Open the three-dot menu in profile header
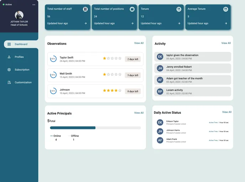The image size is (245, 182). (x=34, y=5)
